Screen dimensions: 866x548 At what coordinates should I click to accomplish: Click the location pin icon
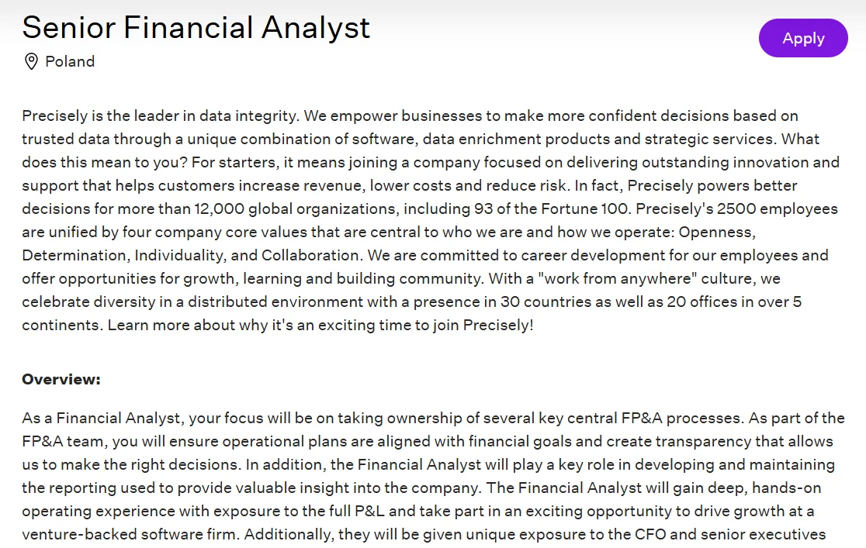(x=32, y=61)
